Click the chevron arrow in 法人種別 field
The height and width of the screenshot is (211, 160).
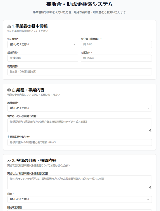click(x=74, y=44)
